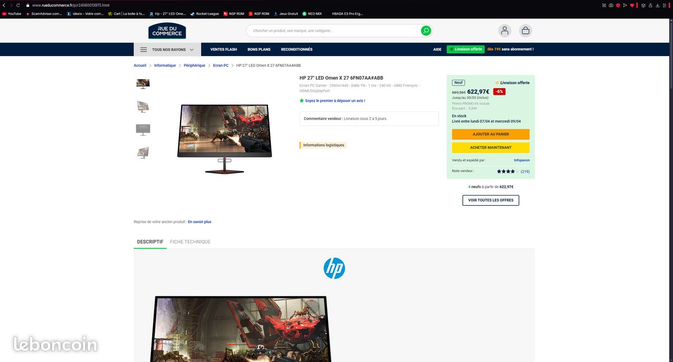The image size is (673, 362).
Task: Open the VENTES FLASH menu item
Action: tap(224, 49)
